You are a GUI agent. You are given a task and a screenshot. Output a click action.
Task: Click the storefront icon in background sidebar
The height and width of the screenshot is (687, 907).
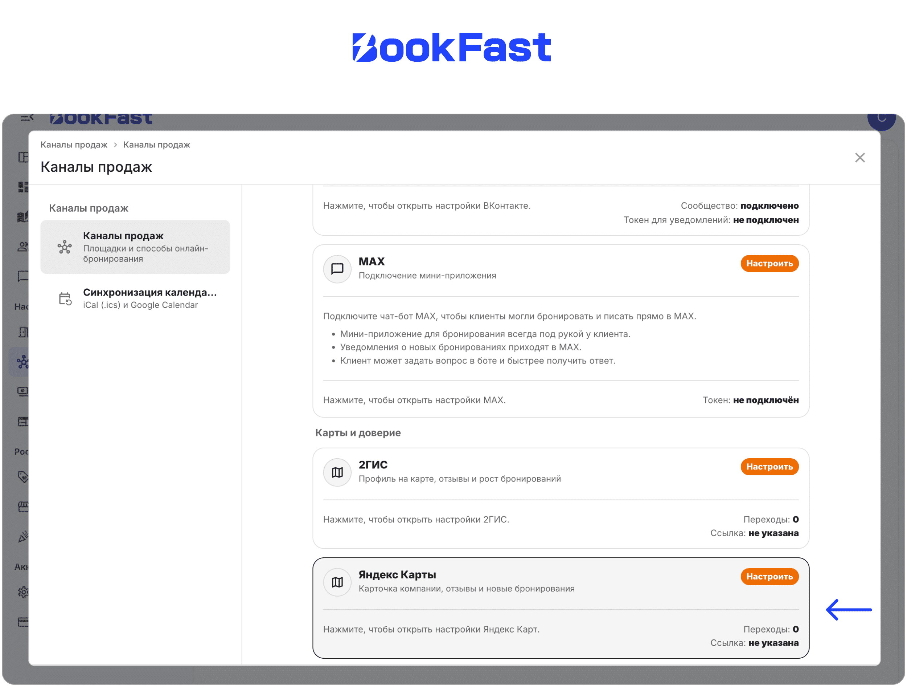(x=23, y=507)
